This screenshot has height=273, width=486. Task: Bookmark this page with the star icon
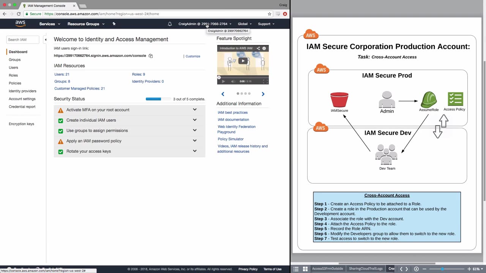coord(270,14)
